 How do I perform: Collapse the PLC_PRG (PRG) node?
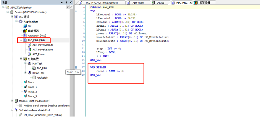click(21, 40)
